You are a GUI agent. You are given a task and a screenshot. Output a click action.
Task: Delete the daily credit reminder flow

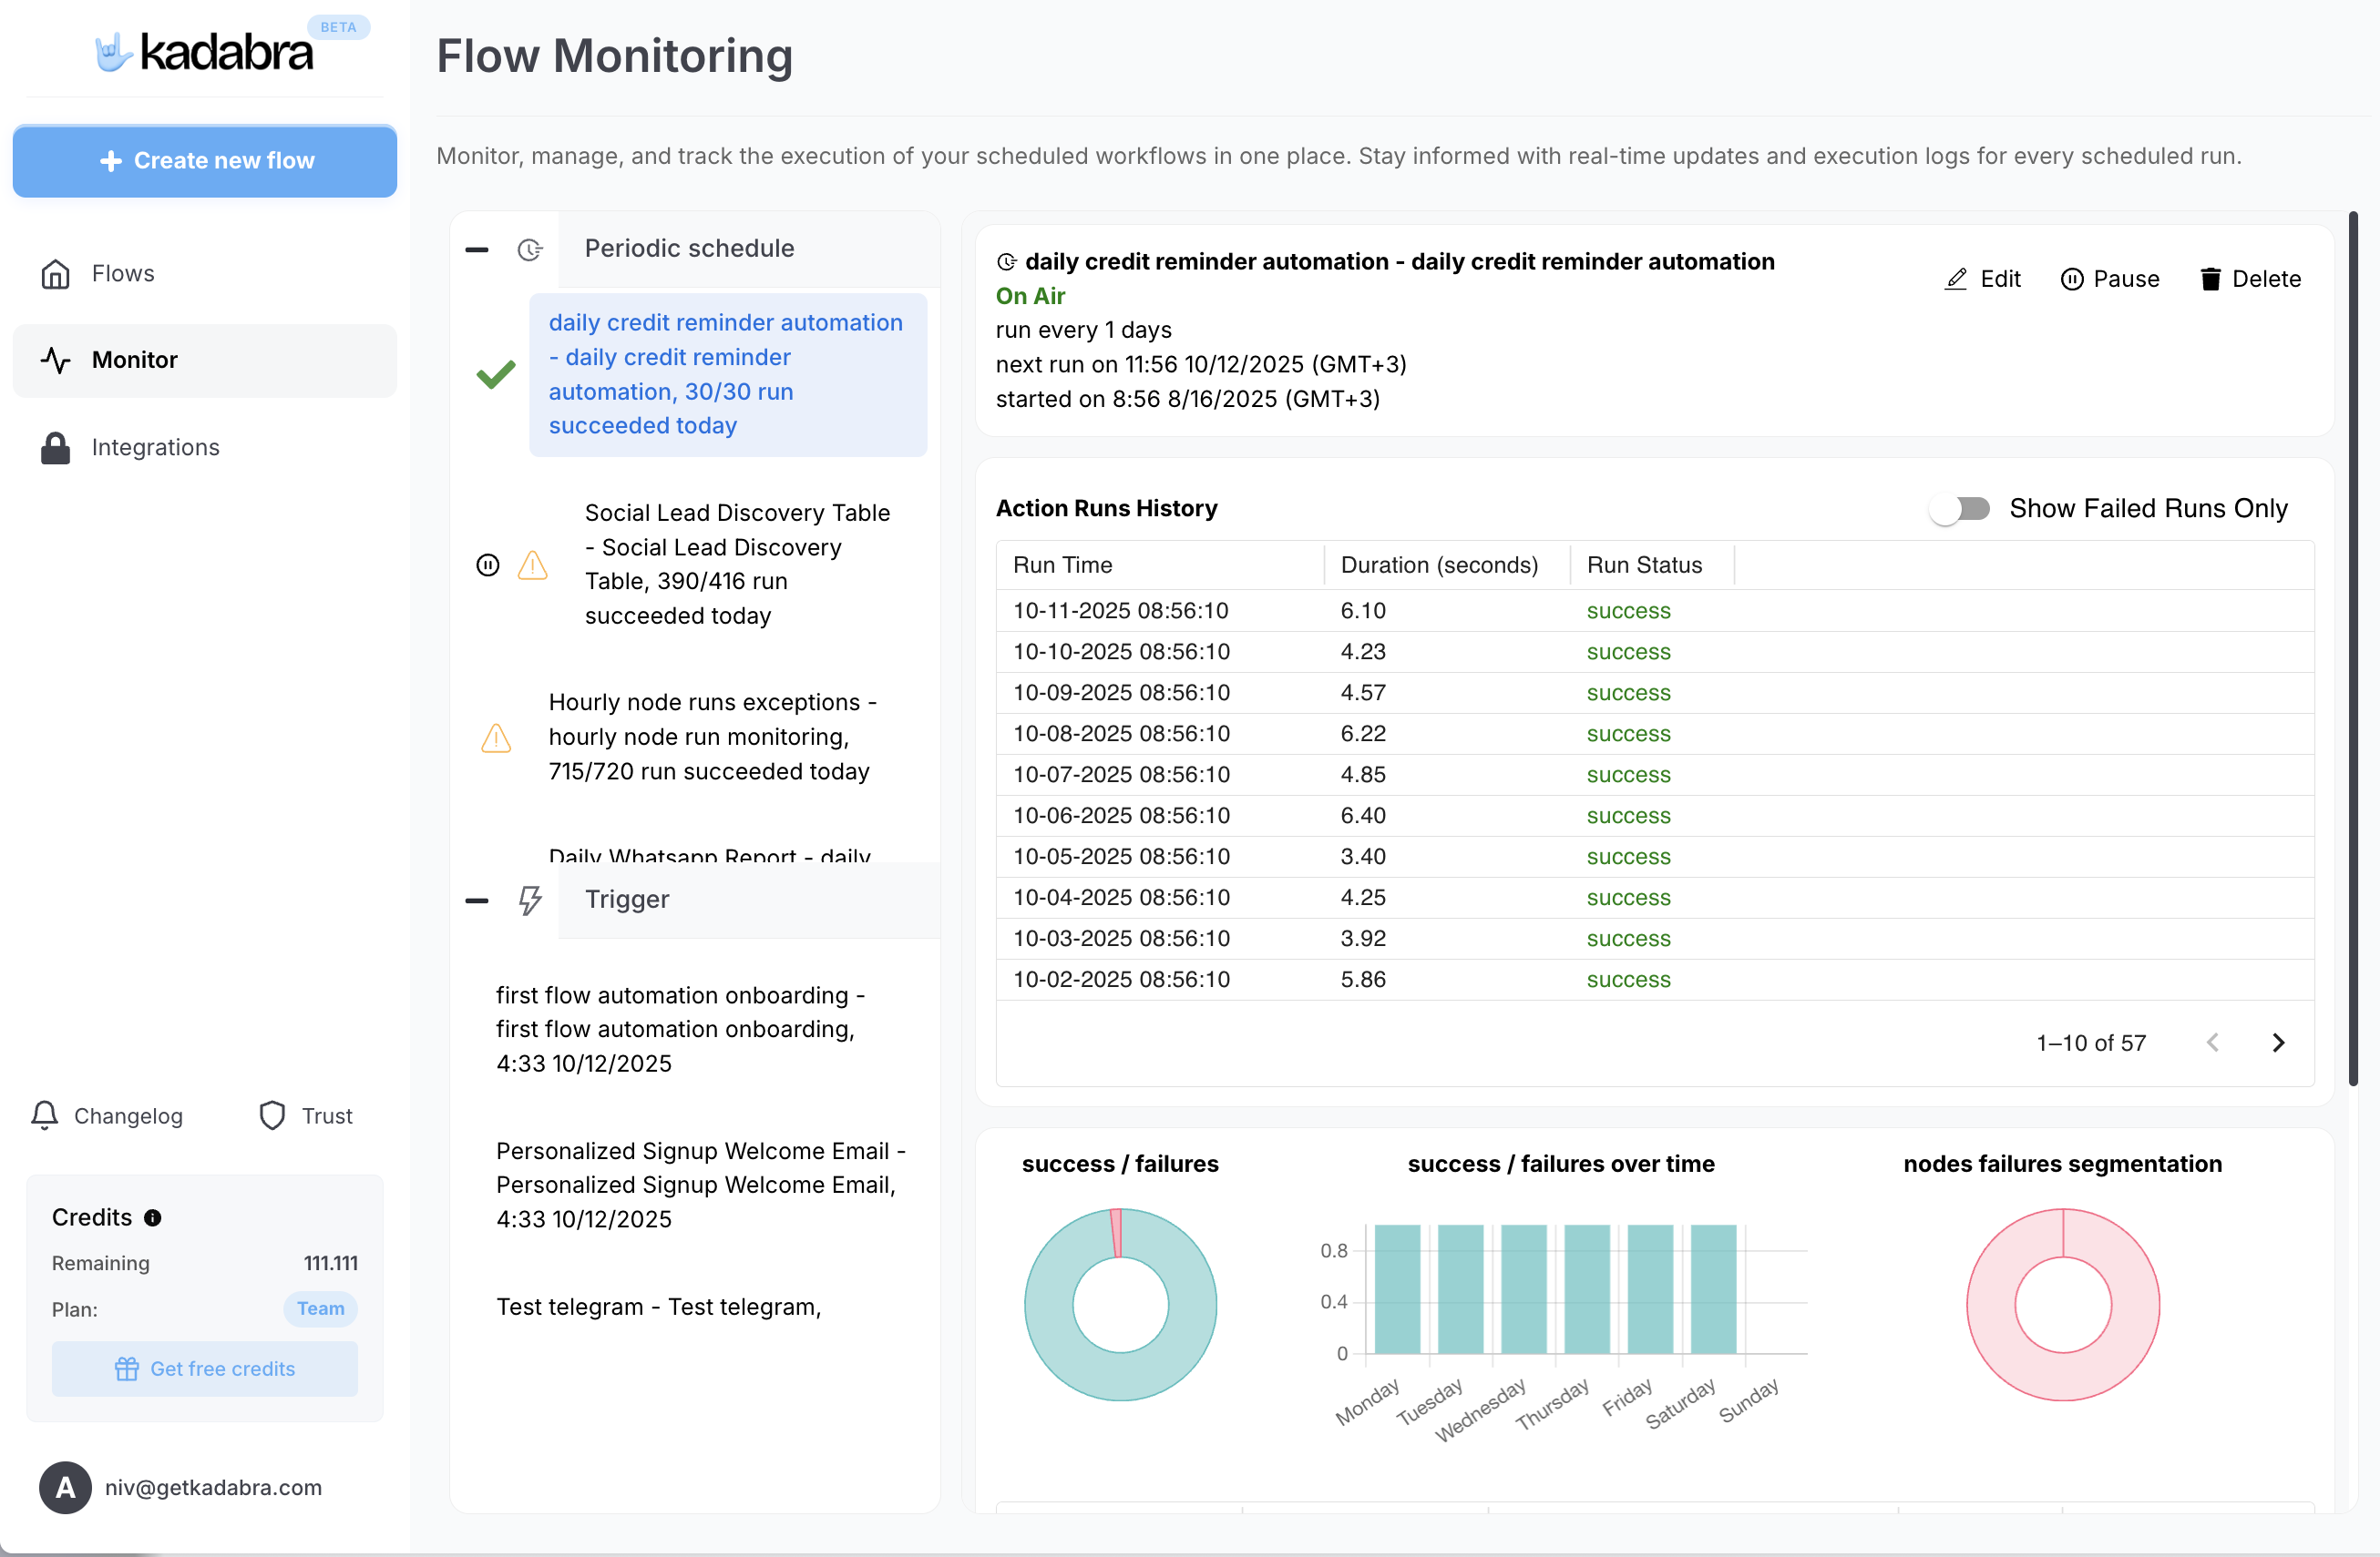tap(2249, 279)
